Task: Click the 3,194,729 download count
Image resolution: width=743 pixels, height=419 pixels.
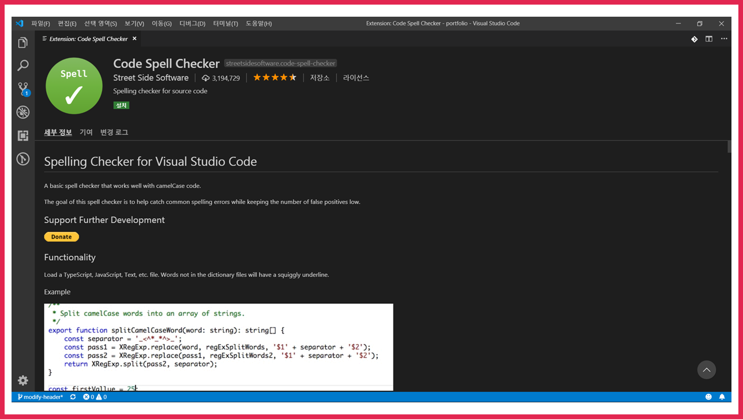Action: 226,78
